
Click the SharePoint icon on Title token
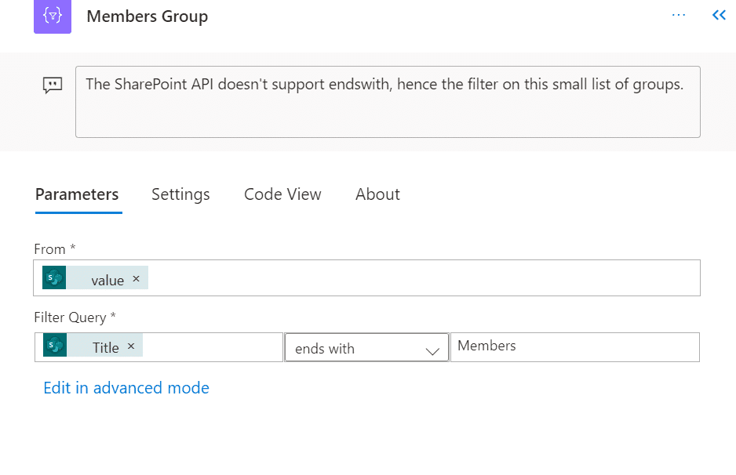point(55,345)
